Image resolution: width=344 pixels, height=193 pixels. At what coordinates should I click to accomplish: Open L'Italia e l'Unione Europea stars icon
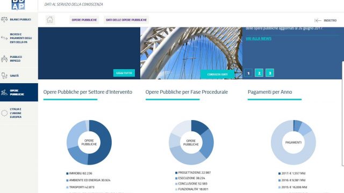click(x=4, y=113)
